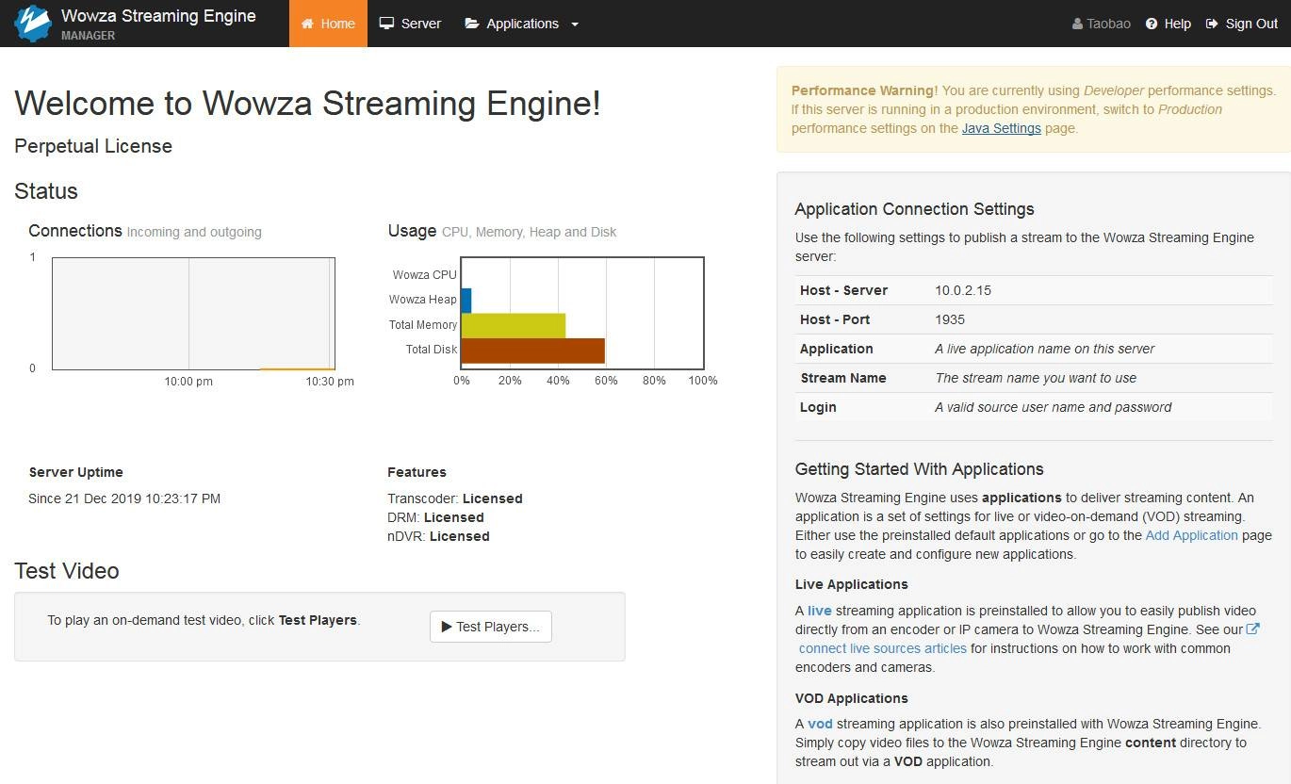The image size is (1291, 784).
Task: Click the Connections chart area
Action: [x=193, y=313]
